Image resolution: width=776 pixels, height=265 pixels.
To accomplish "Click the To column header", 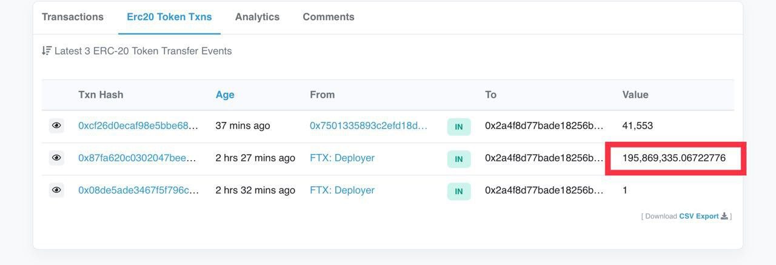I will point(490,95).
